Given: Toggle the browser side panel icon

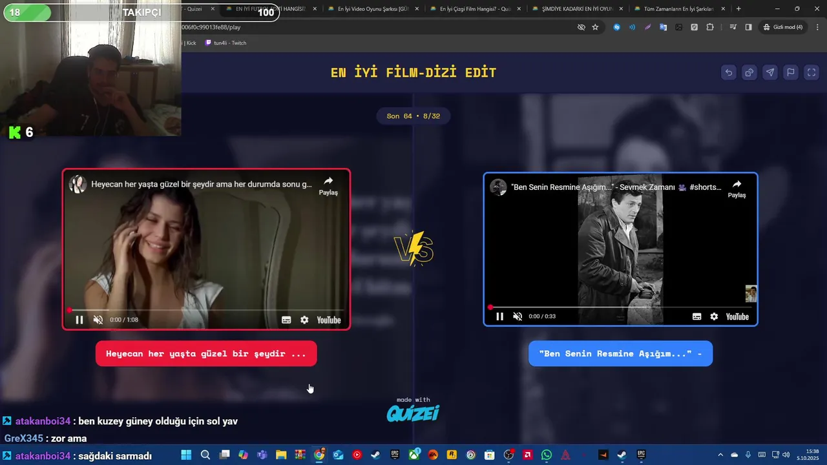Looking at the screenshot, I should [x=748, y=27].
